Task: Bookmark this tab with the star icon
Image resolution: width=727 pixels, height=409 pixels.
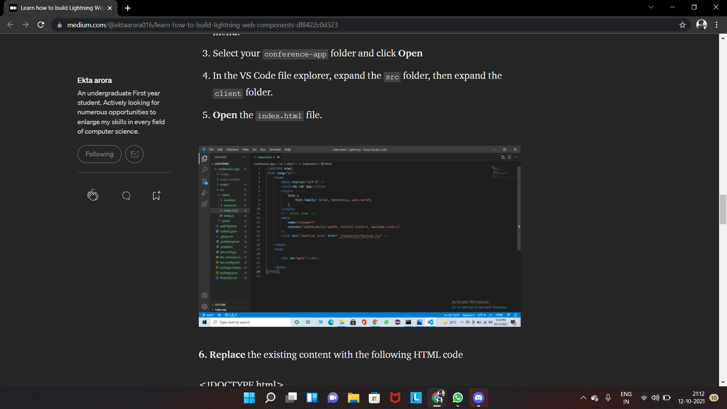Action: (x=682, y=25)
